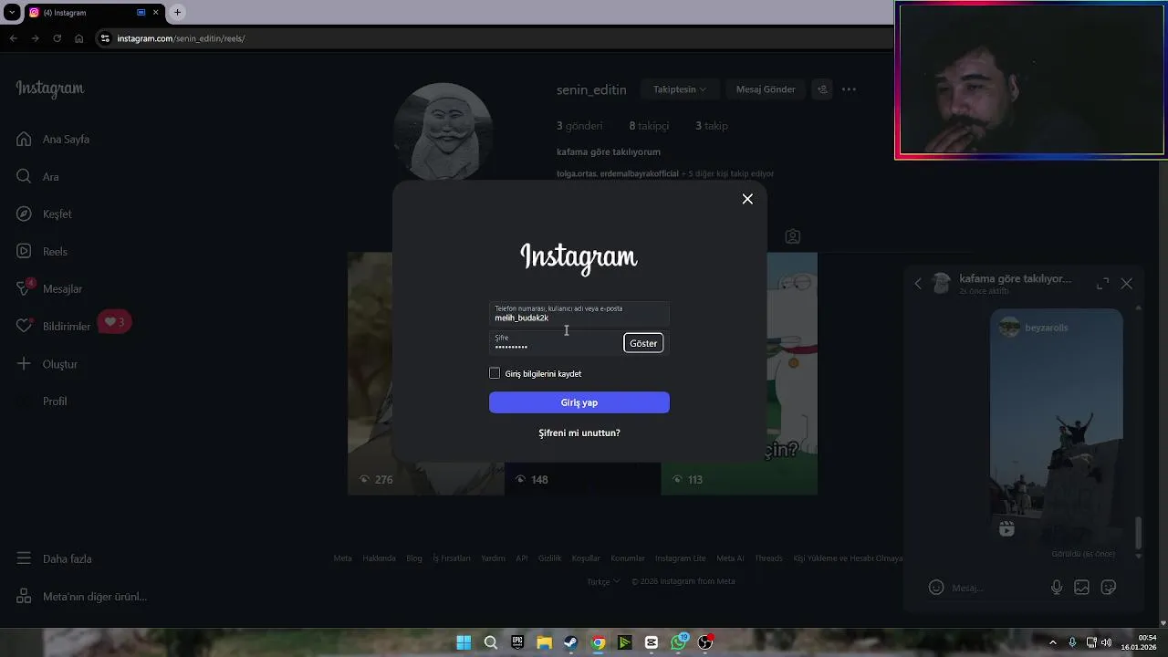Click the chat Mesaj input field

pos(995,588)
